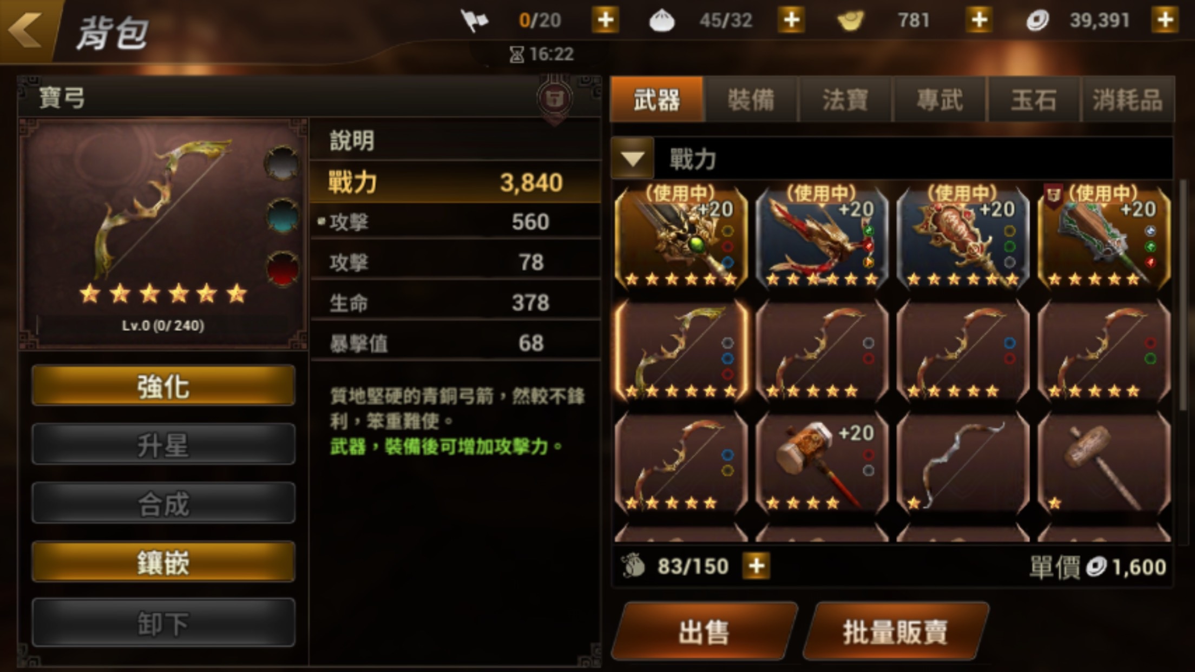Click the 批量販賣 bulk sell button
Screen dimensions: 1195x672
tap(896, 631)
